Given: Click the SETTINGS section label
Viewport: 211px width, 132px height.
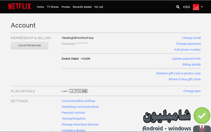Looking at the screenshot, I should (x=19, y=101).
